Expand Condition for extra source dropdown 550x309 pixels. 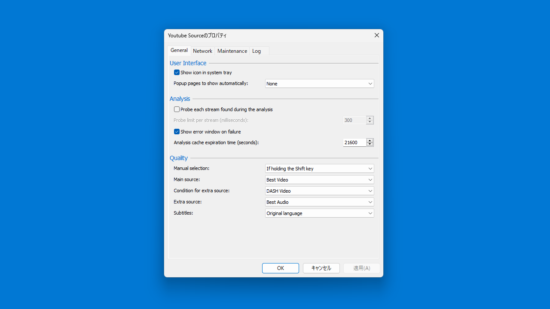tap(319, 191)
